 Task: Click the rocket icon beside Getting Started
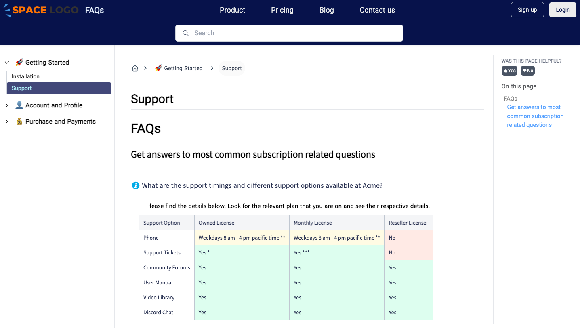tap(19, 62)
